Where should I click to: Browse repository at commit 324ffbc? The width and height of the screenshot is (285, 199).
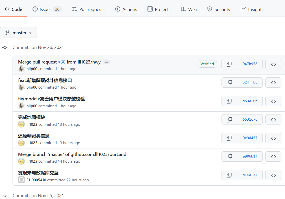(x=273, y=82)
